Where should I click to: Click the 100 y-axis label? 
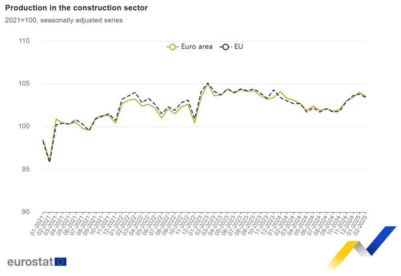(x=24, y=126)
